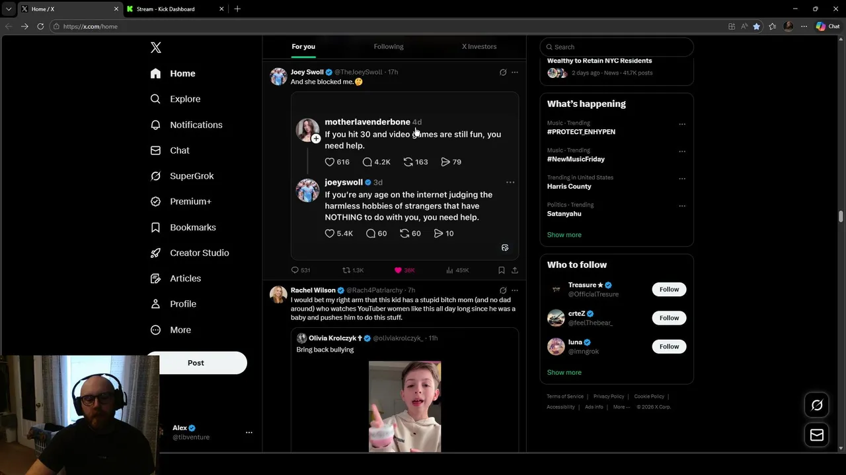Viewport: 846px width, 475px height.
Task: Open Bookmarks from the sidebar
Action: point(183,227)
